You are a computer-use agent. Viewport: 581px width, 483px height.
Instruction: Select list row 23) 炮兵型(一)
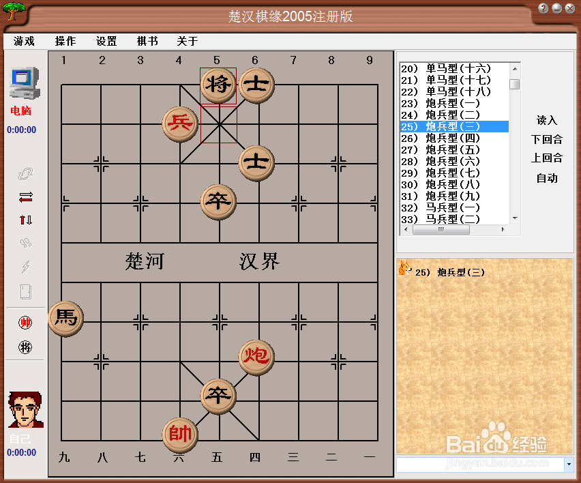[455, 104]
